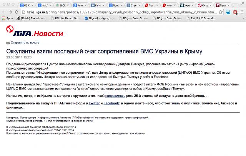The image size is (246, 156).
Task: Open the [Guide] The all-in-o bookmark
Action: click(32, 18)
